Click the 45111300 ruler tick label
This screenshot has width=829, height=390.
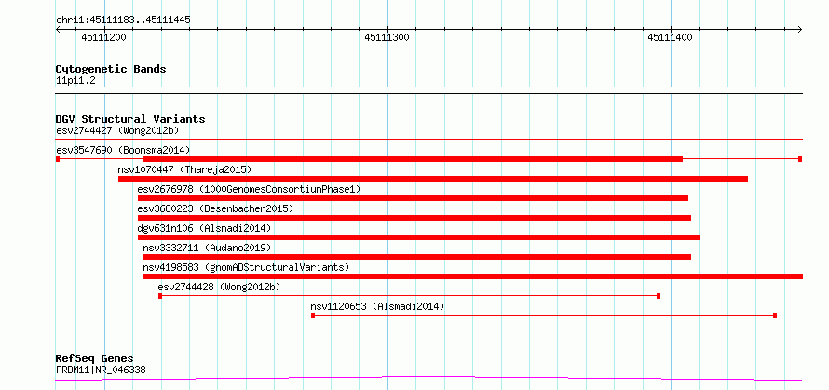[x=387, y=37]
